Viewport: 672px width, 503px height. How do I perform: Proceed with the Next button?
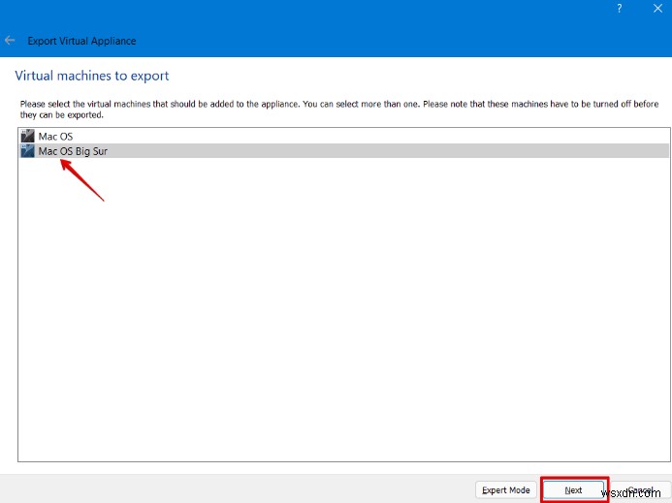573,489
